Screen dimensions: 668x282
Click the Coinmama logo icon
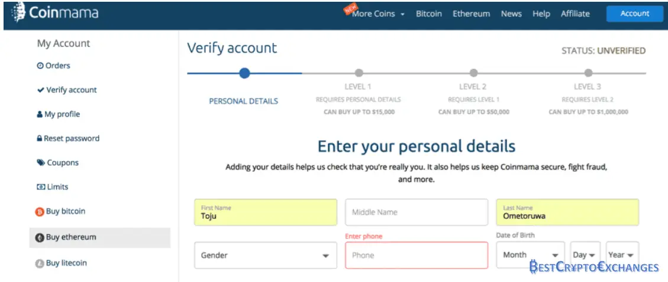click(18, 12)
